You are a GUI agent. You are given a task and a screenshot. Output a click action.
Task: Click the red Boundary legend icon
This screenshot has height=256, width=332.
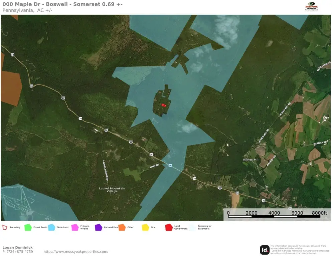(5, 228)
